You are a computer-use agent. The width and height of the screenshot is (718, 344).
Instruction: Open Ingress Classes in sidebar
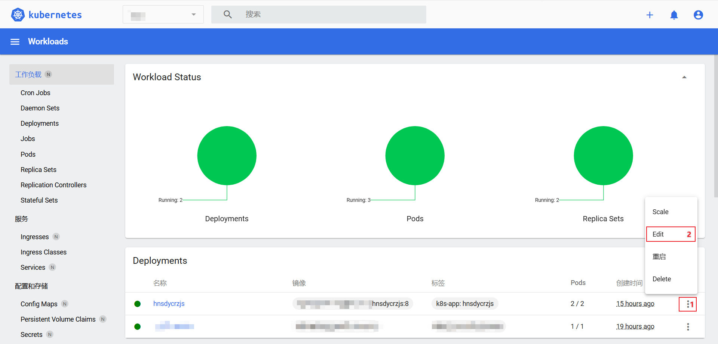[44, 252]
